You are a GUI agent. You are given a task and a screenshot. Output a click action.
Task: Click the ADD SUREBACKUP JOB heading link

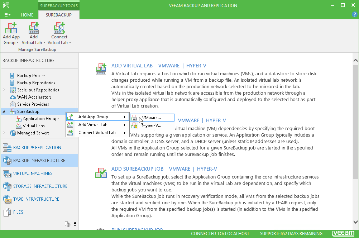[137, 169]
